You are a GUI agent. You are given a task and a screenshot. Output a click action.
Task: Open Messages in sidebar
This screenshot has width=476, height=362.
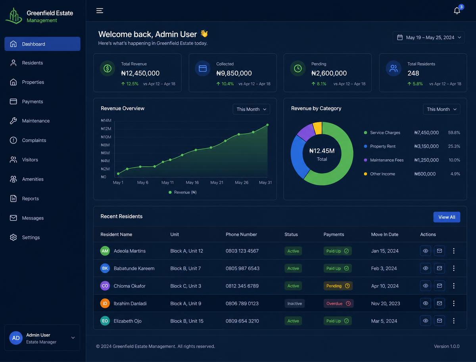[x=42, y=218]
